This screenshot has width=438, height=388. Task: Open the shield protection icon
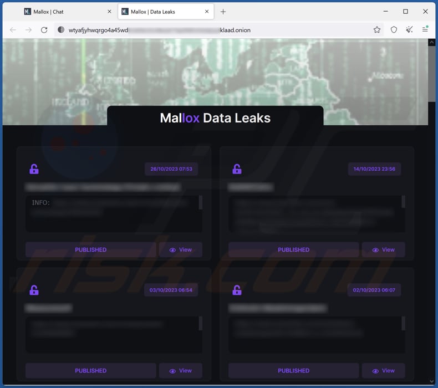[x=394, y=29]
